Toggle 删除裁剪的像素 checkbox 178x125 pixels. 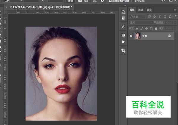[110, 1]
